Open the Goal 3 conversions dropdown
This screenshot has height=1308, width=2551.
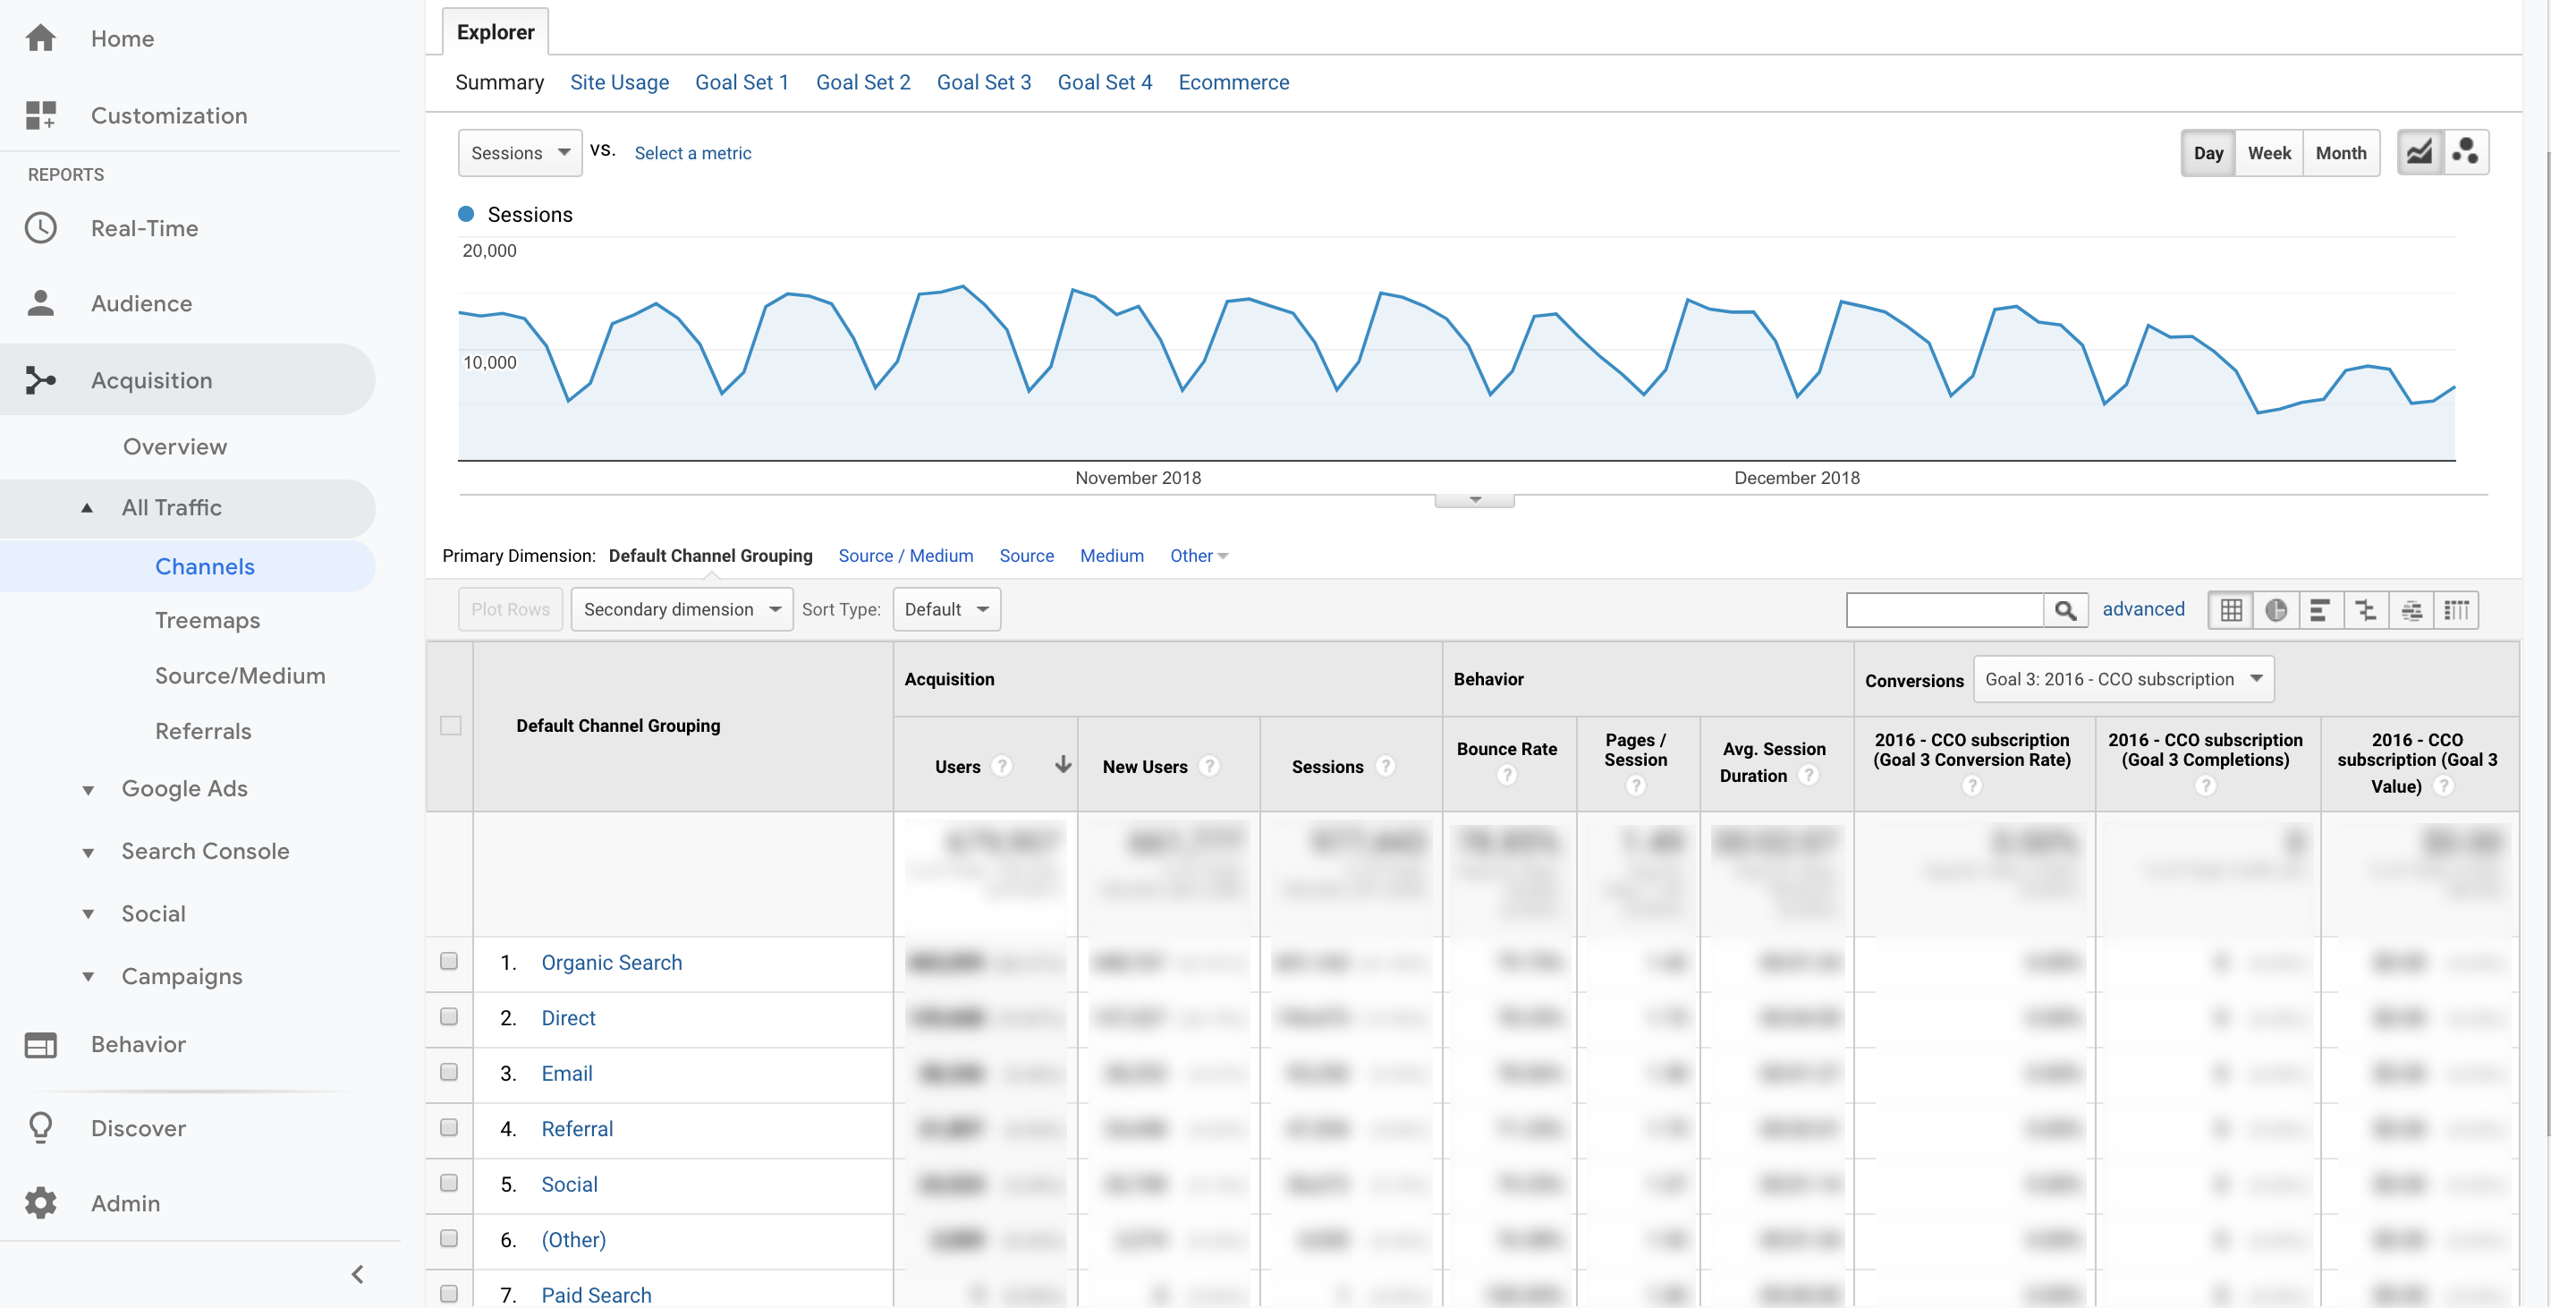click(2123, 679)
